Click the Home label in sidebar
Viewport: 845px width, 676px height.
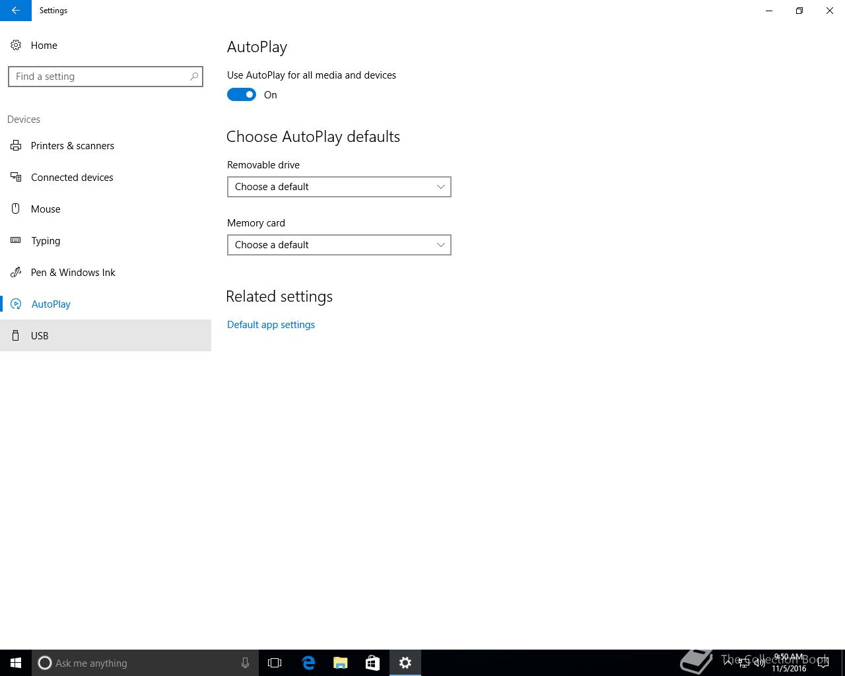44,45
